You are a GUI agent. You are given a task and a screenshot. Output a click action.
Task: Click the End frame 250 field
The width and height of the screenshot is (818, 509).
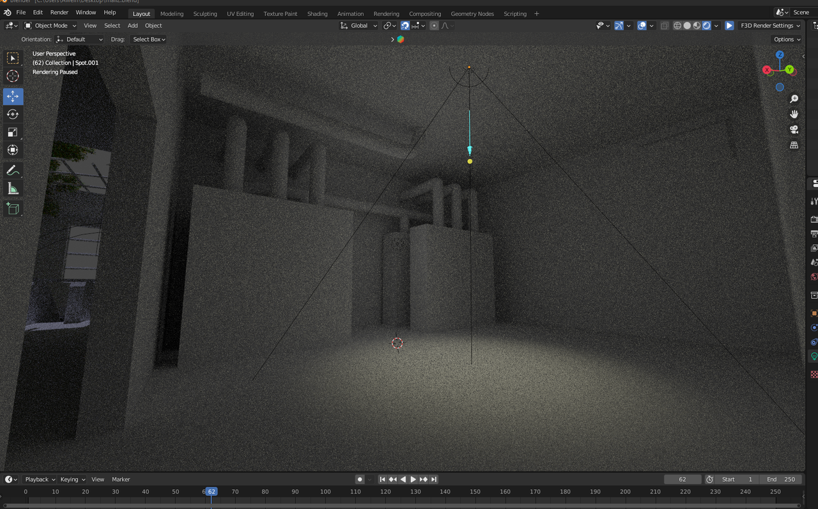[x=781, y=479]
